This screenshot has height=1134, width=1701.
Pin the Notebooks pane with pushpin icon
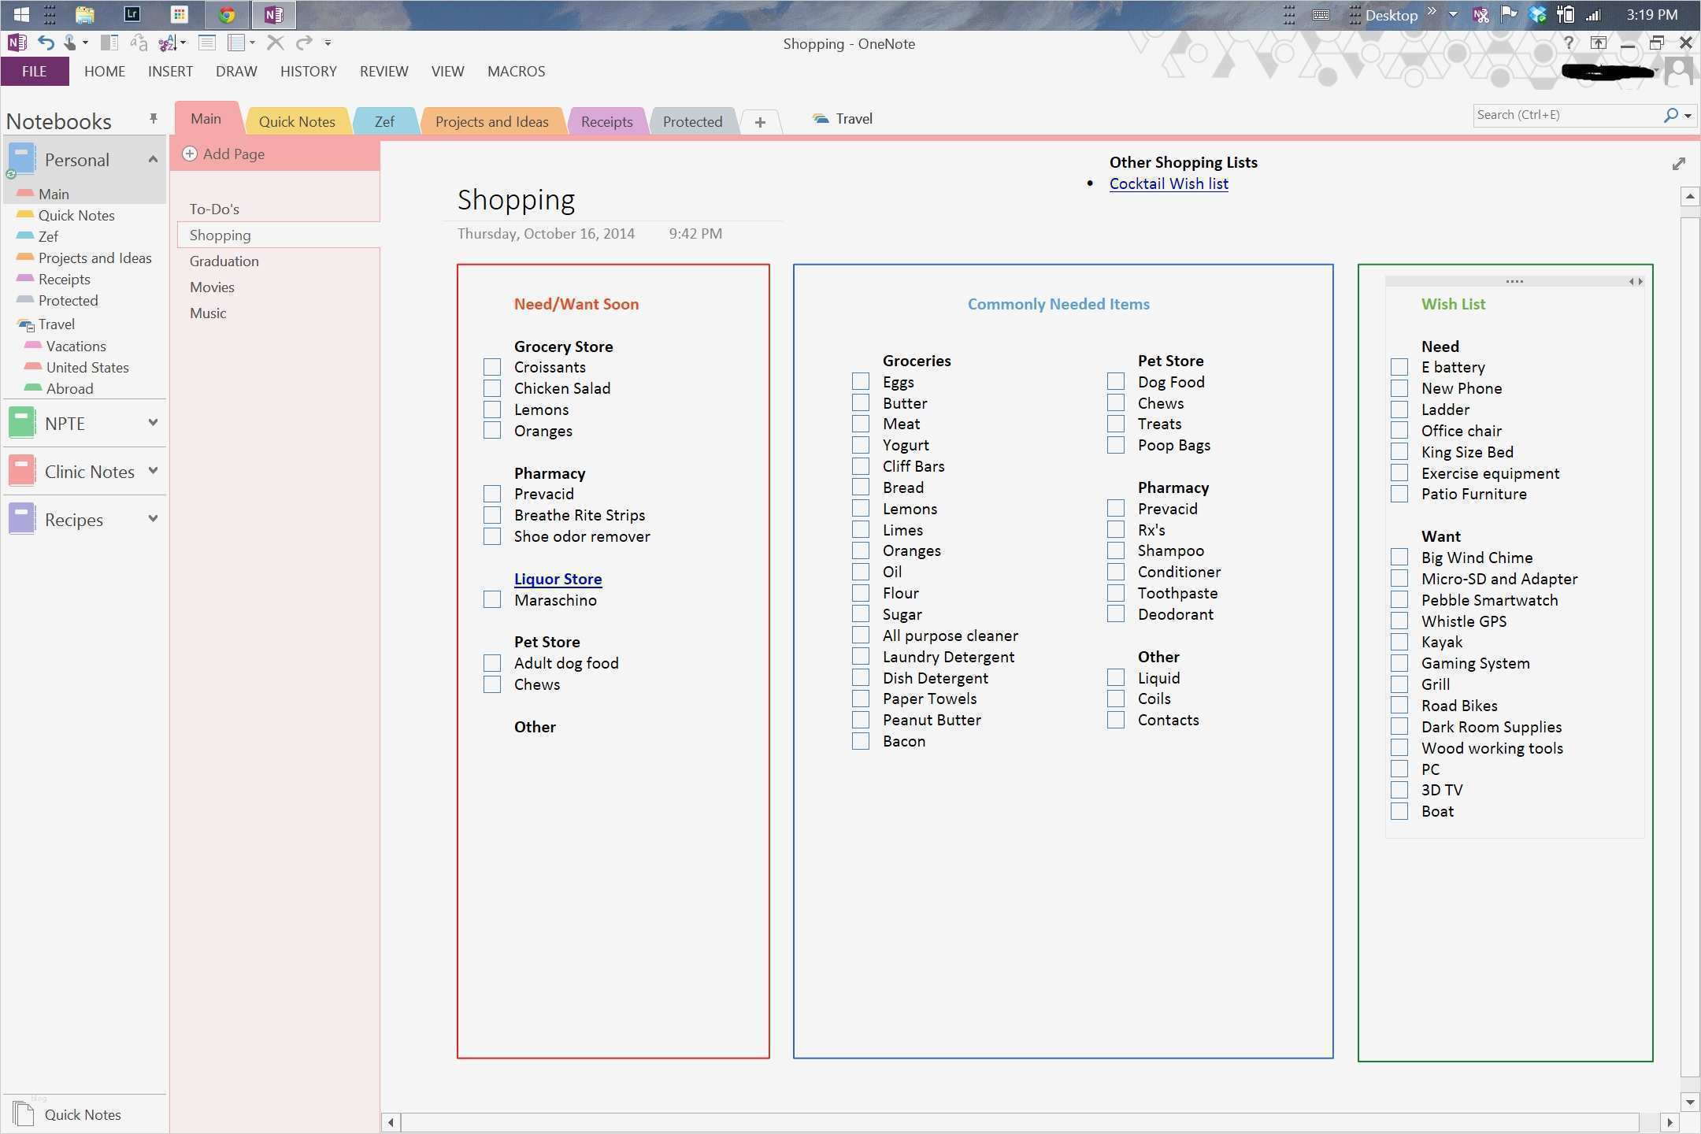coord(153,119)
